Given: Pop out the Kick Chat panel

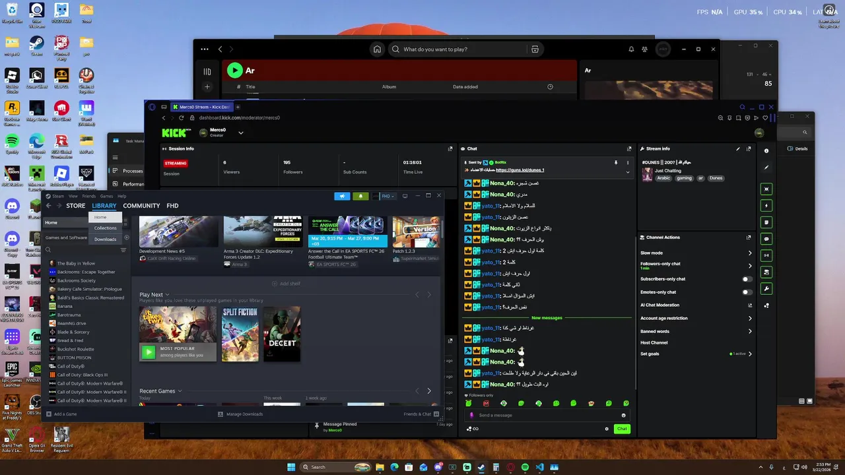Looking at the screenshot, I should click(629, 148).
